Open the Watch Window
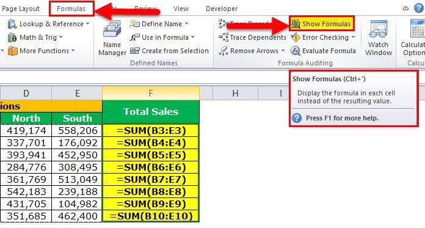This screenshot has width=425, height=228. click(x=379, y=38)
